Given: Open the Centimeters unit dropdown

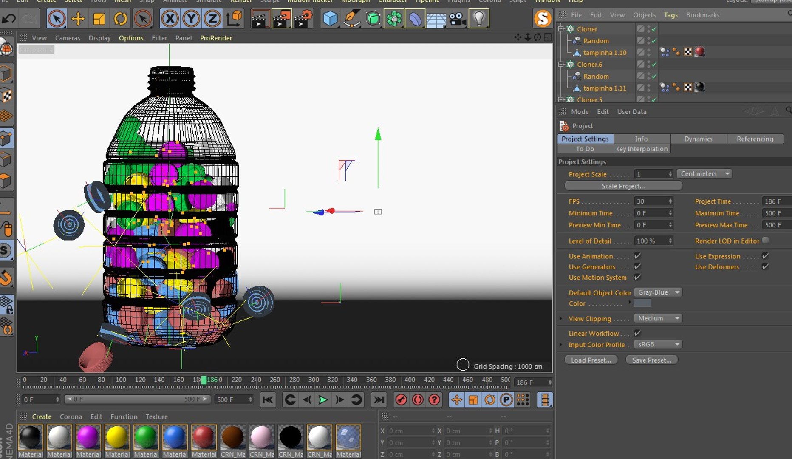Looking at the screenshot, I should pyautogui.click(x=704, y=174).
